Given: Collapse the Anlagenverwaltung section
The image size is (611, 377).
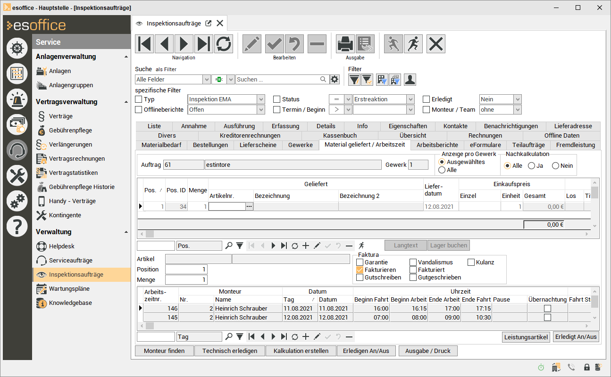Looking at the screenshot, I should [126, 57].
